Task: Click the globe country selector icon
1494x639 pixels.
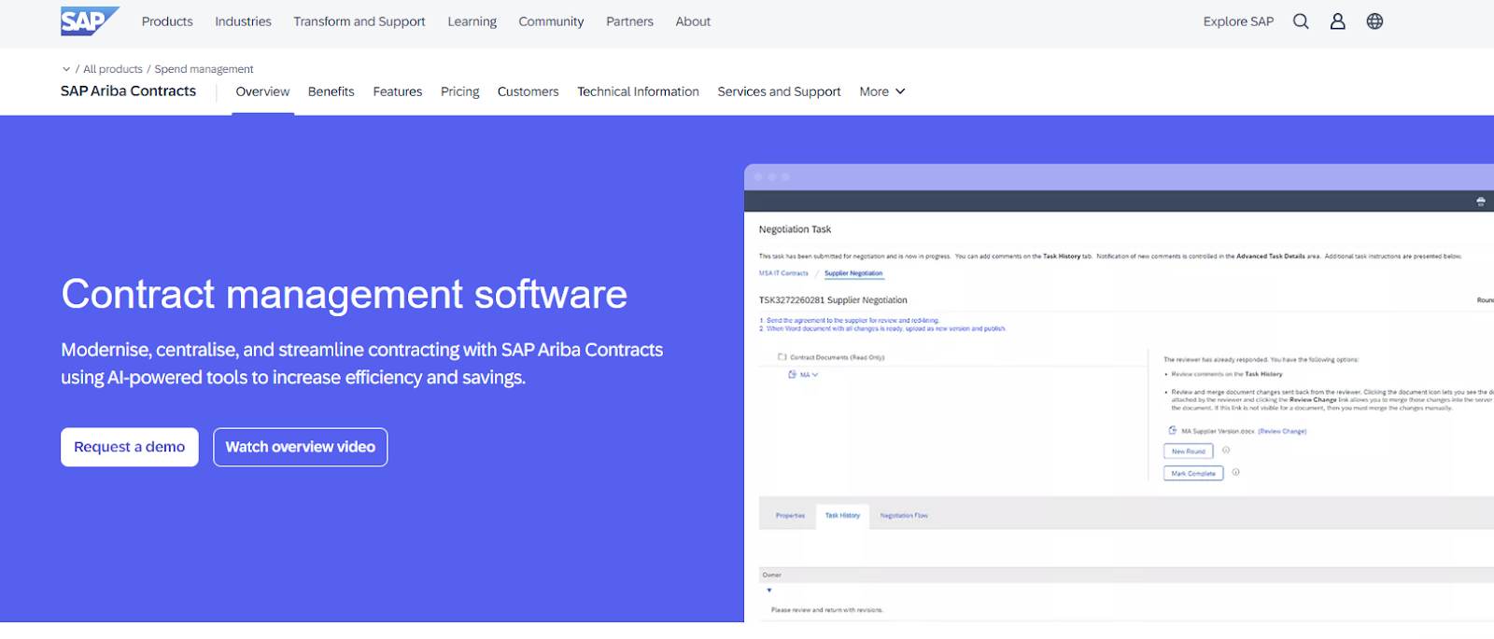Action: (x=1374, y=21)
